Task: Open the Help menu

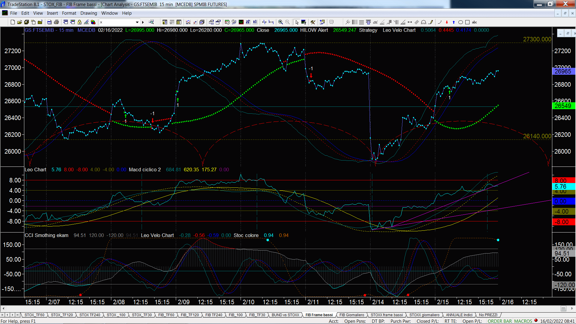Action: (127, 13)
